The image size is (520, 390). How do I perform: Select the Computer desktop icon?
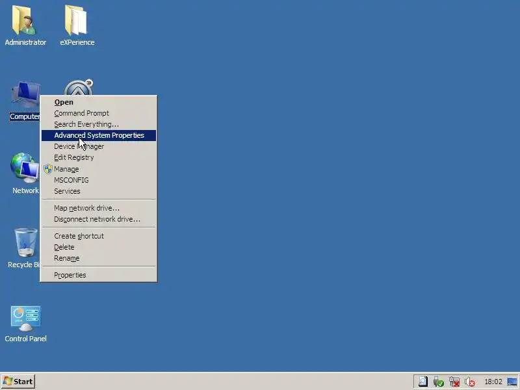click(25, 101)
